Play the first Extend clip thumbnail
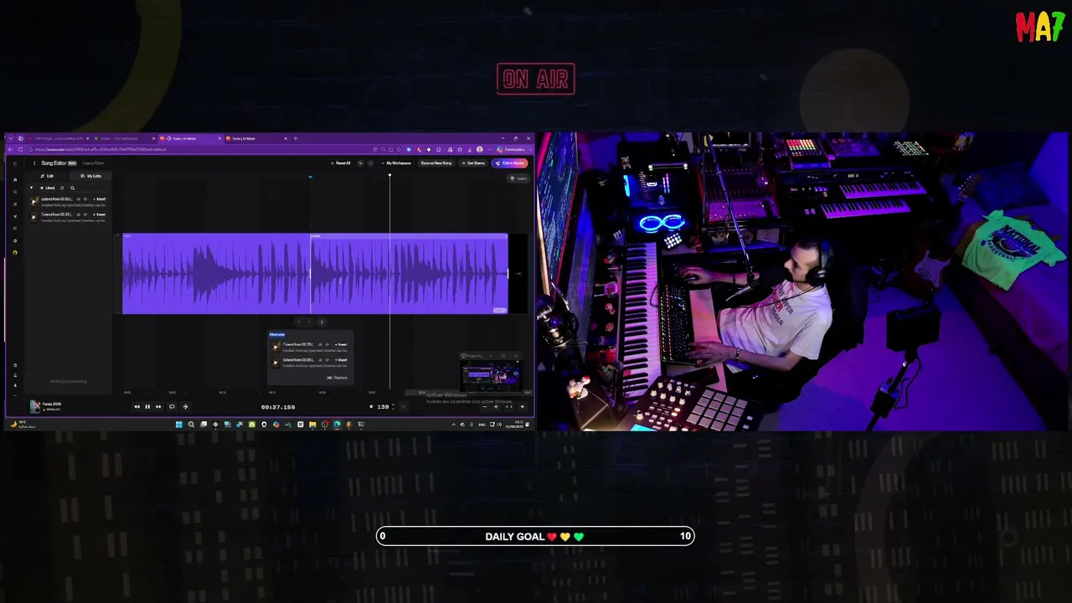The width and height of the screenshot is (1072, 603). point(33,201)
